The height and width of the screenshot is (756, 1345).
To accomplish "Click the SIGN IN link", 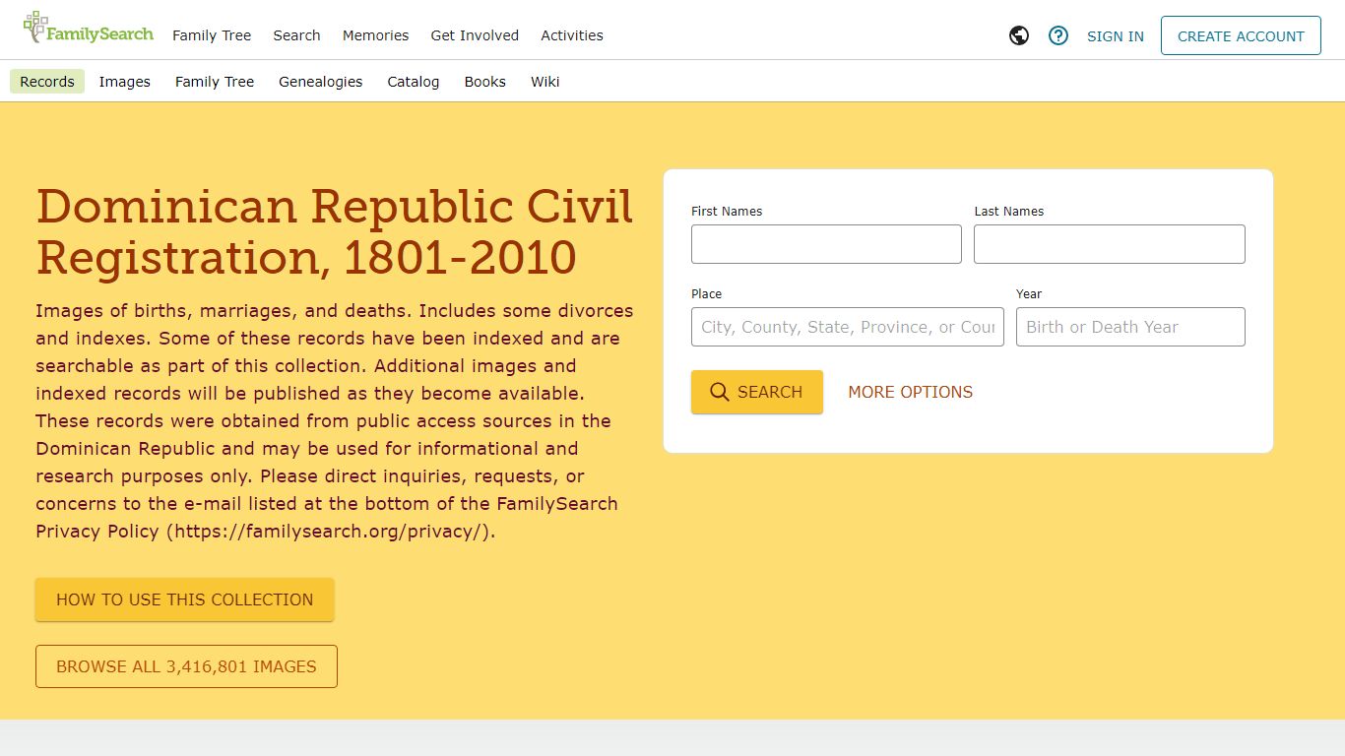I will click(x=1116, y=35).
